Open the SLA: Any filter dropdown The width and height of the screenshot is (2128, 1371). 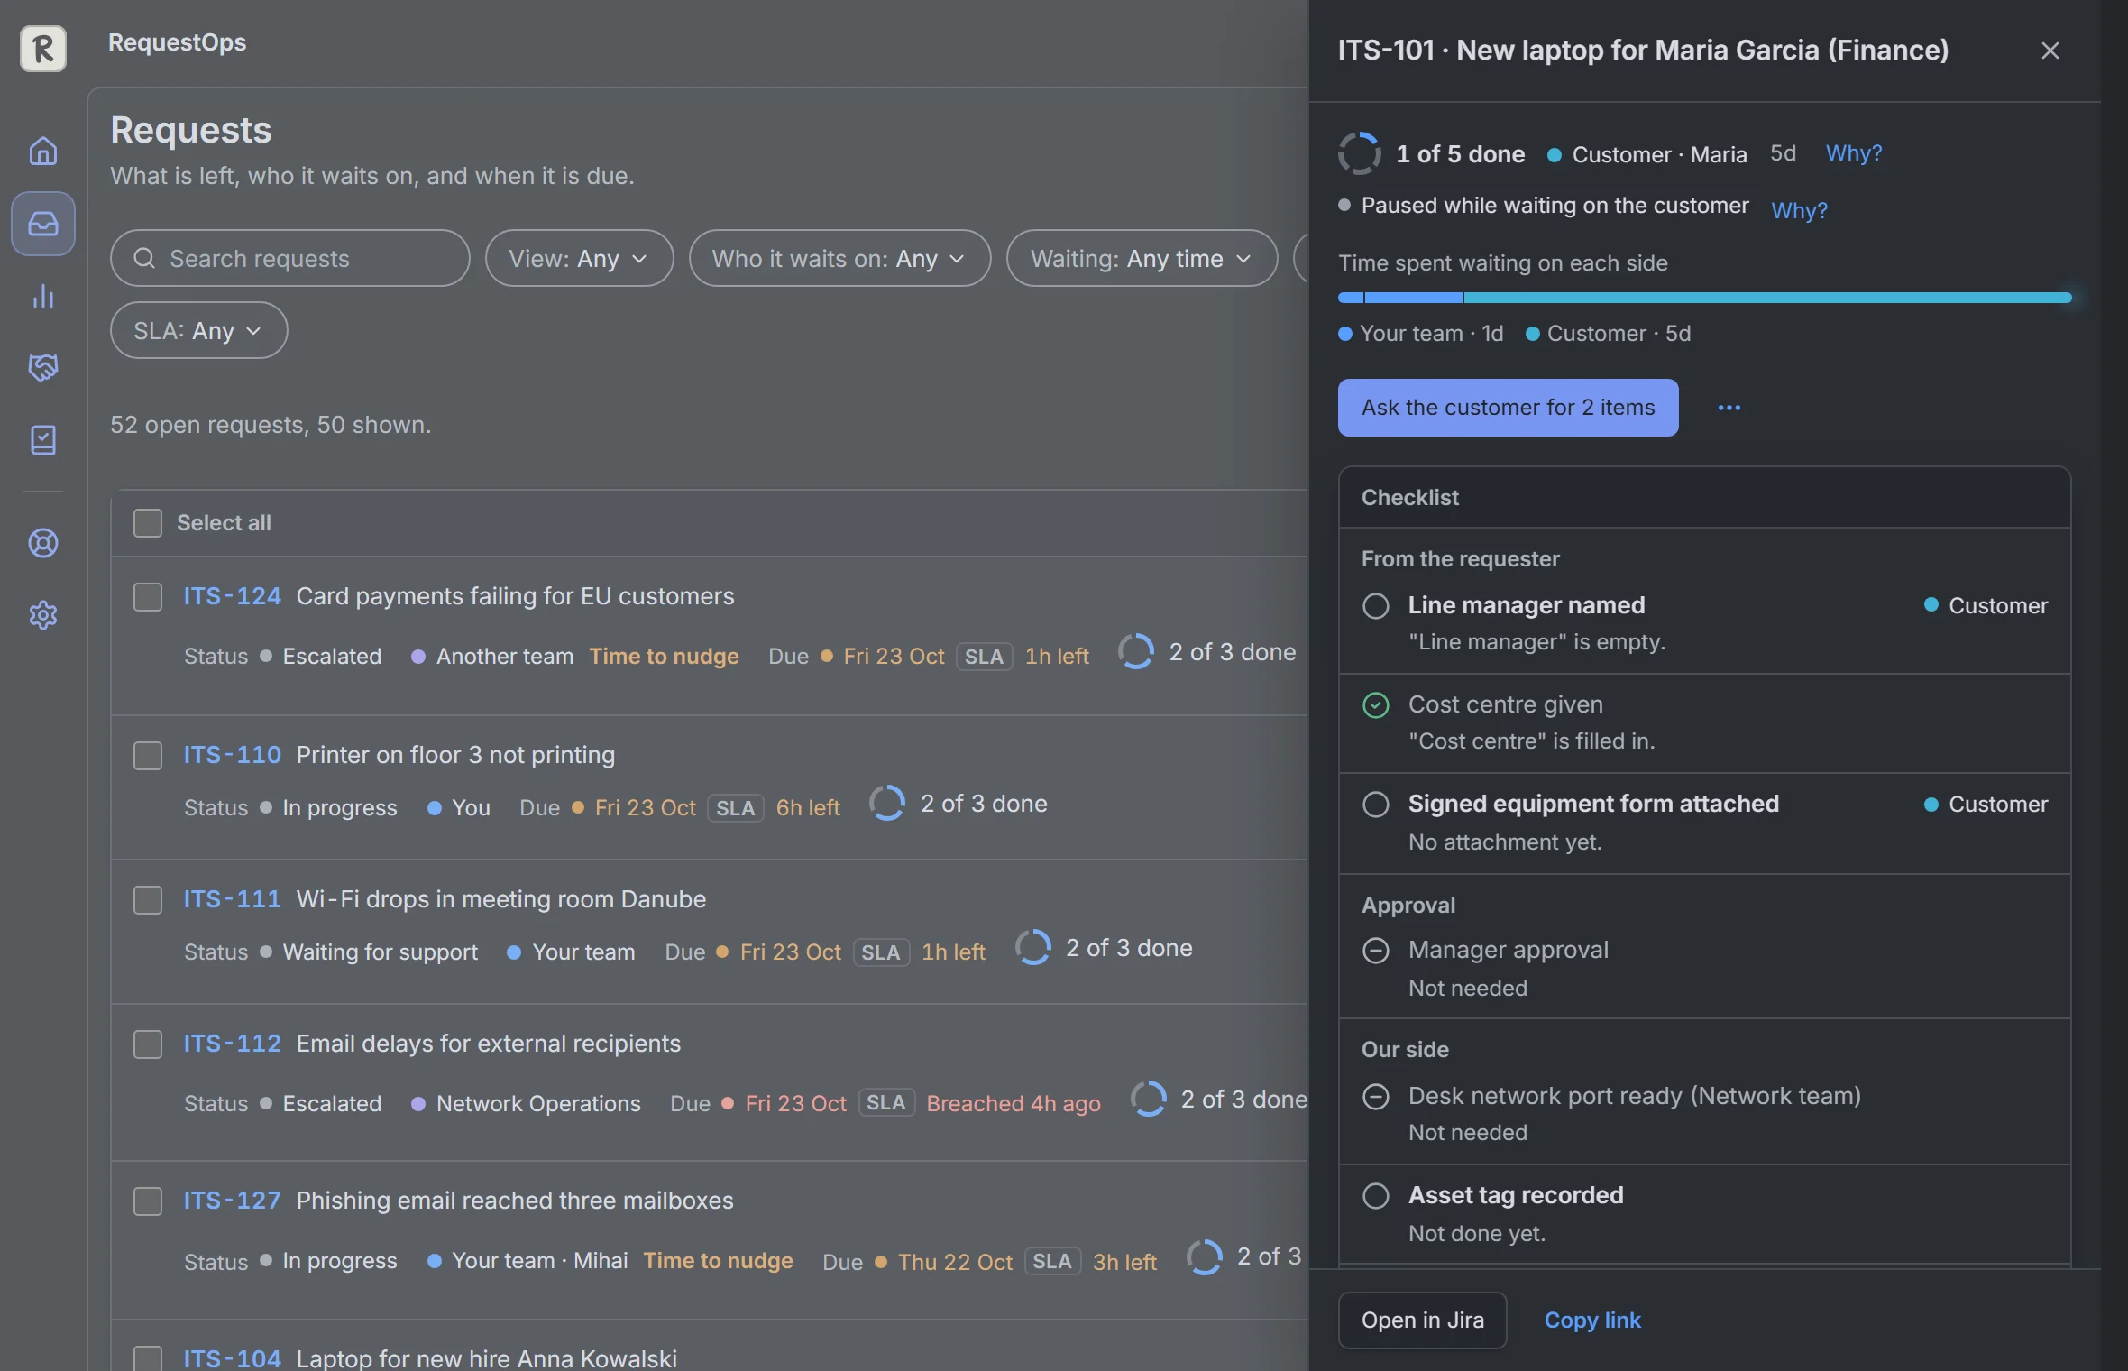point(198,330)
